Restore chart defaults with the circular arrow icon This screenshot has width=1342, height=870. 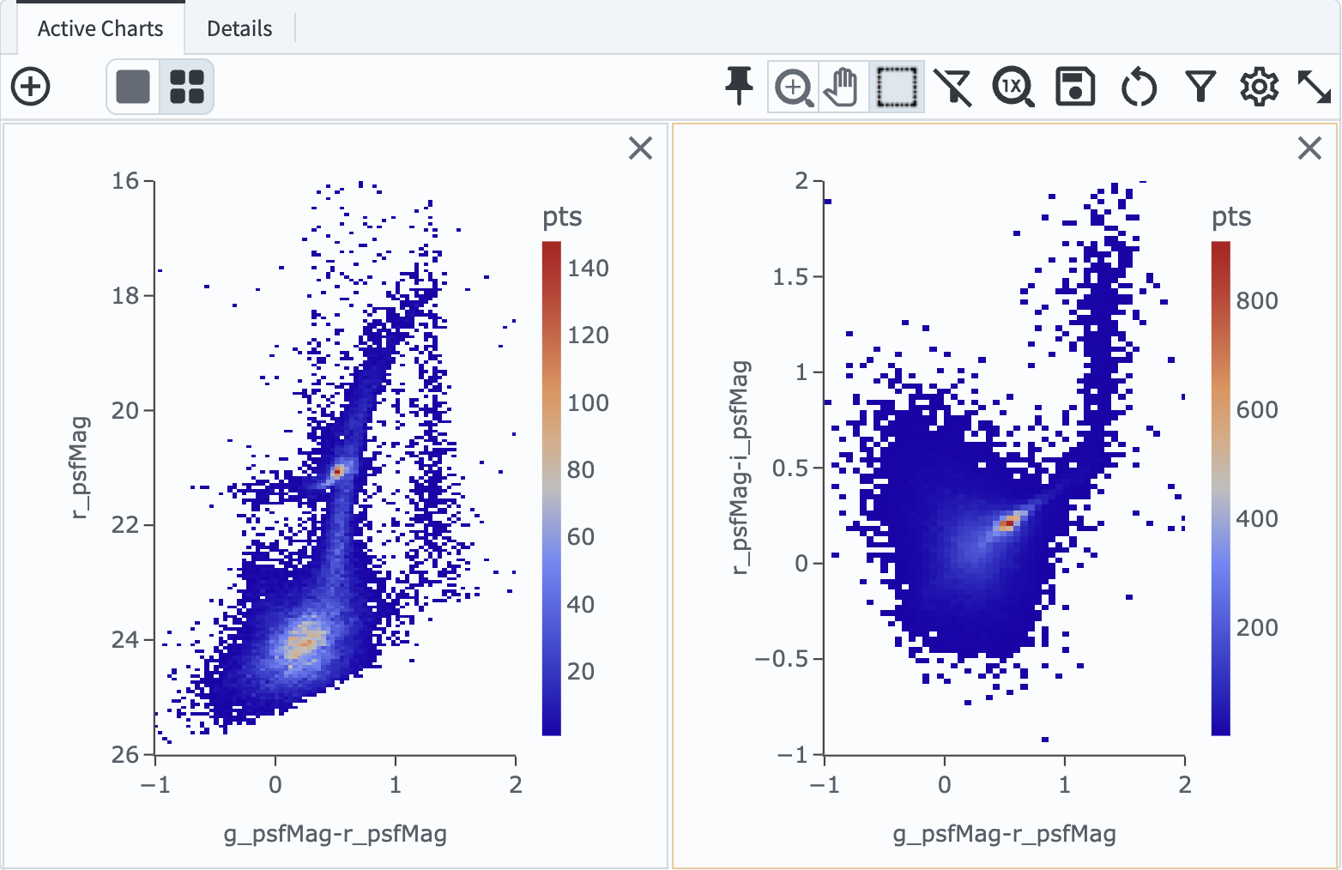click(1138, 86)
